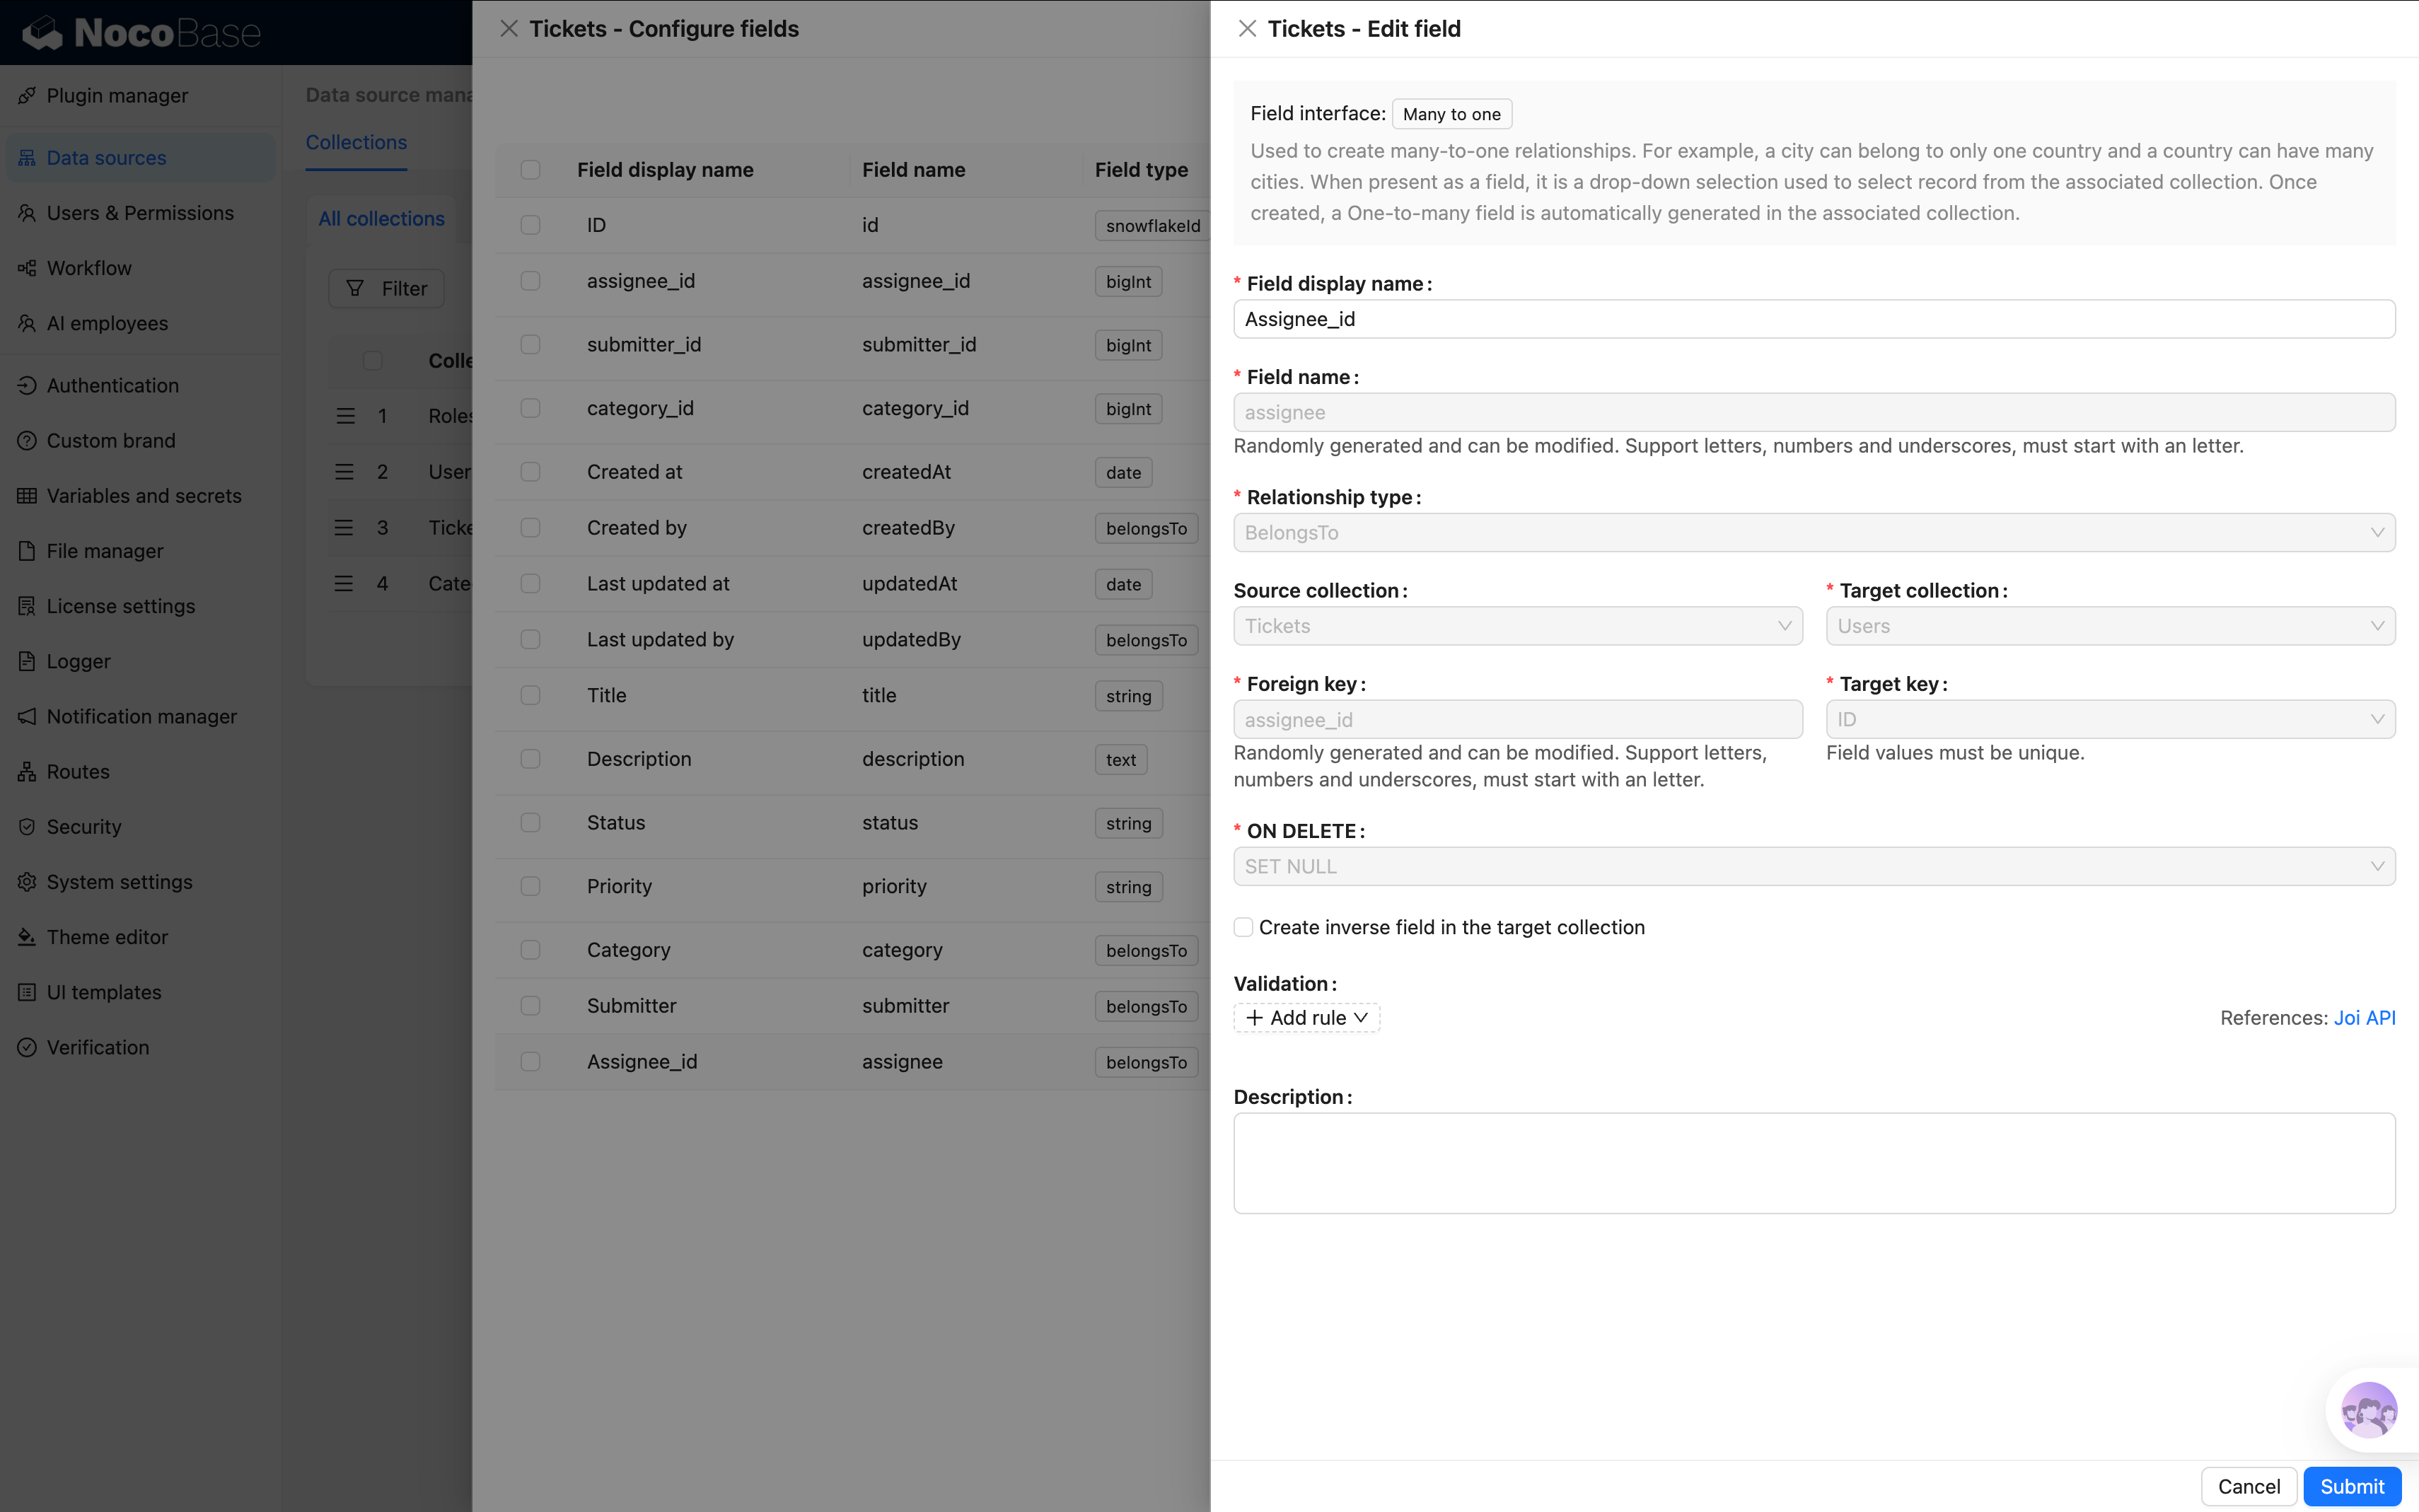Click the Field display name input
Screen dimensions: 2419x1512
pos(1813,319)
